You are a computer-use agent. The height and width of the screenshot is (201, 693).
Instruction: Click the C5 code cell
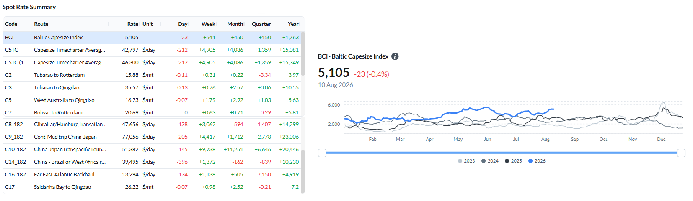point(8,100)
